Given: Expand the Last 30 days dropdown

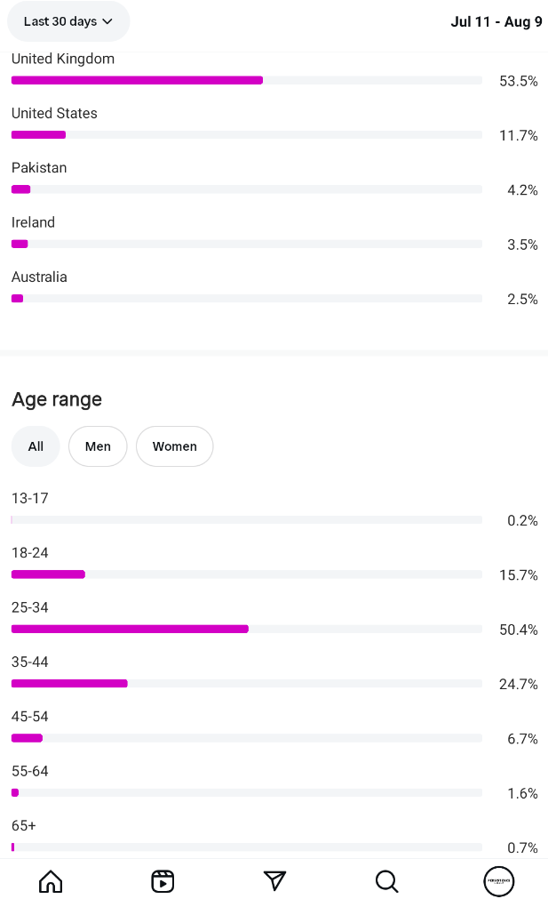Looking at the screenshot, I should point(68,21).
